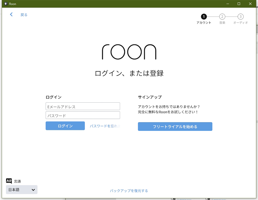258x200 pixels.
Task: Start free trial with フリートライアルを始める button
Action: coord(175,127)
